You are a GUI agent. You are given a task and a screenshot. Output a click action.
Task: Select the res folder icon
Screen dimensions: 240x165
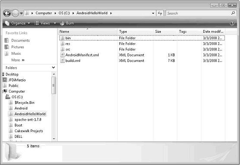pyautogui.click(x=62, y=44)
